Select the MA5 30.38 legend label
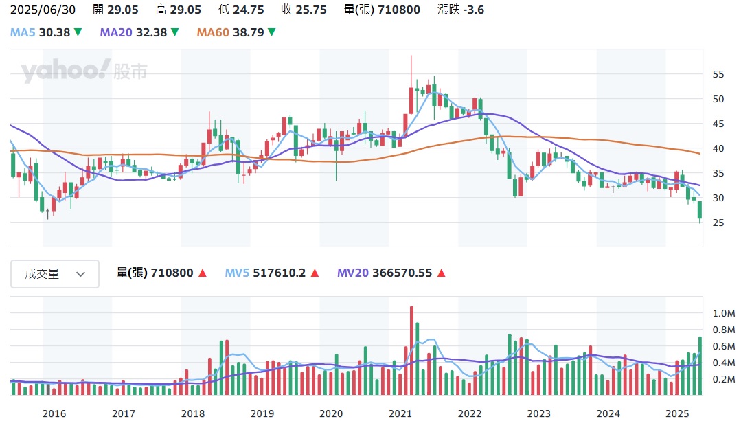 (x=41, y=32)
